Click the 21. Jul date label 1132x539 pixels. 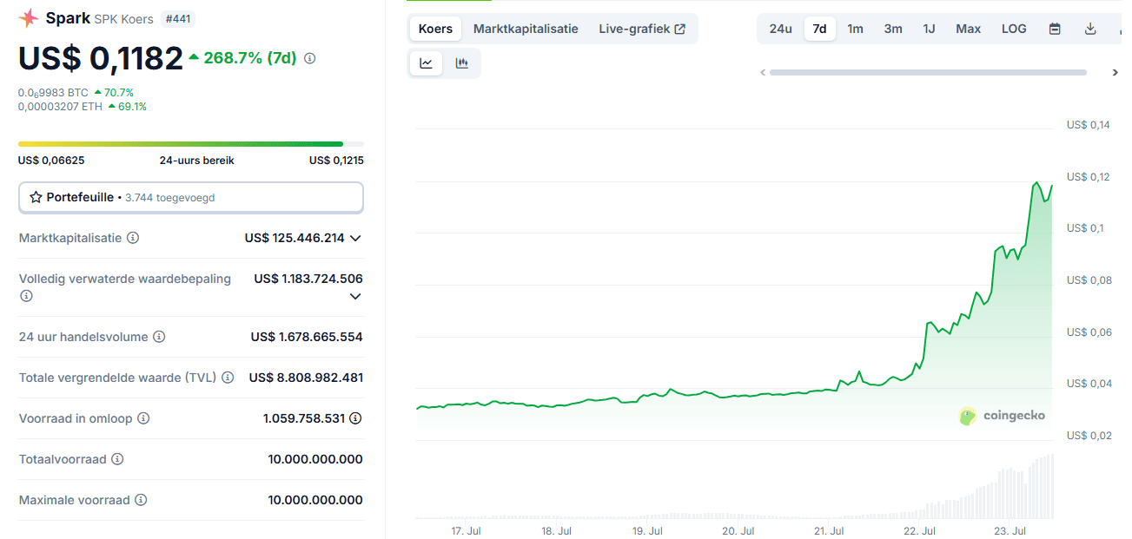point(829,531)
